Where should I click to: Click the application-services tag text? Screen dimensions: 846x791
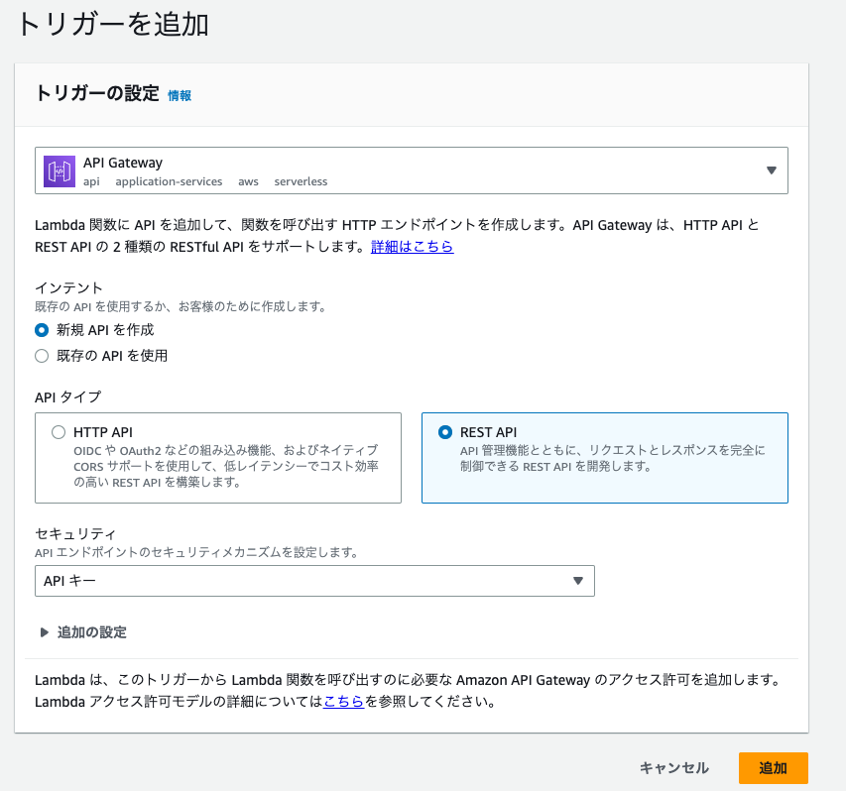click(169, 181)
